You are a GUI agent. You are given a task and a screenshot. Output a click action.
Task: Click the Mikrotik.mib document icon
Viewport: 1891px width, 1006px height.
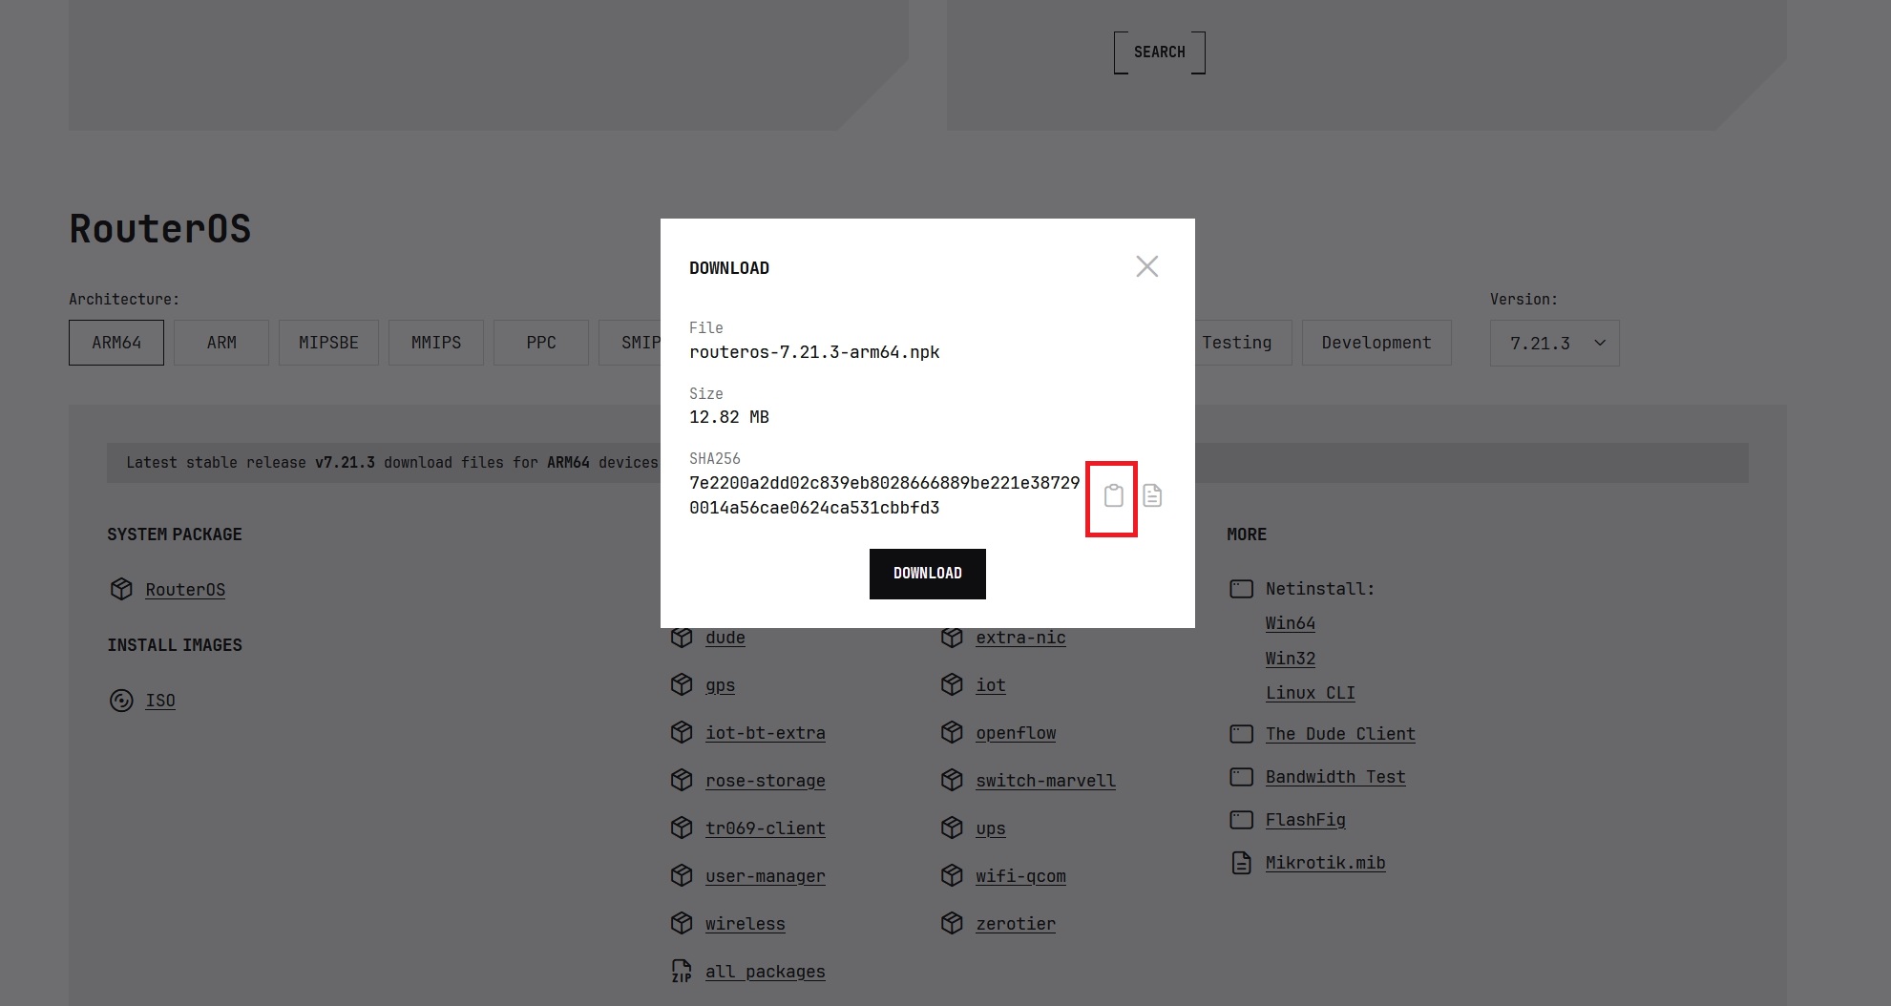(x=1241, y=863)
